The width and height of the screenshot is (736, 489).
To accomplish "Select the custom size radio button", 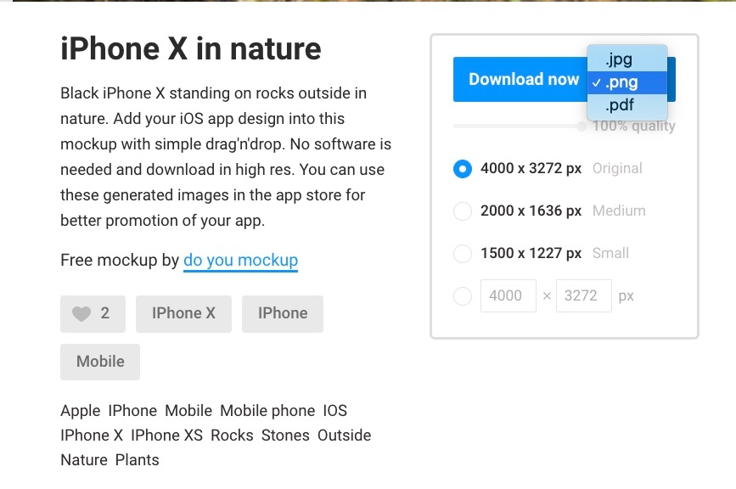I will [x=463, y=296].
